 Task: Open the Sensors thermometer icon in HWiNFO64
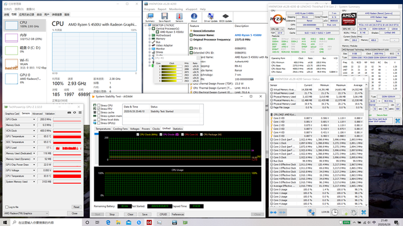[179, 17]
